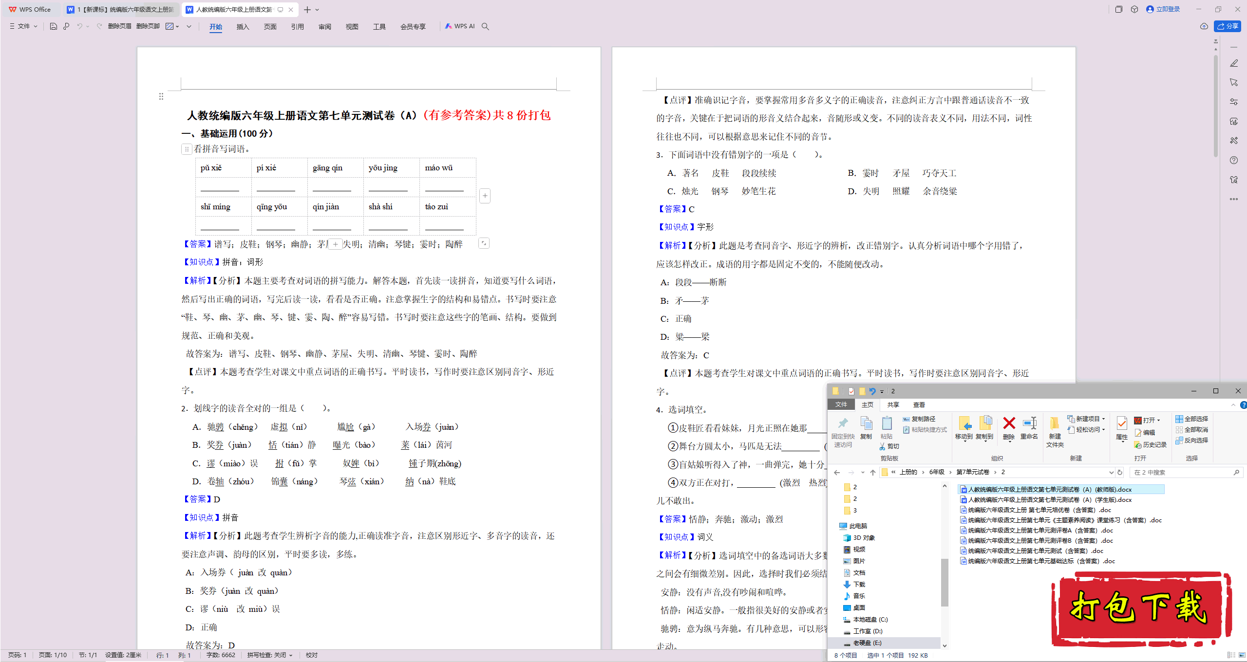Collapse the Explorer ribbon chevron
This screenshot has width=1247, height=662.
click(x=1233, y=405)
